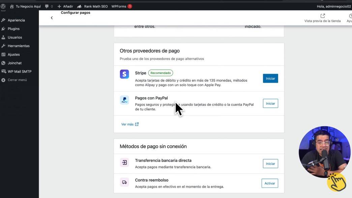
Task: Open WPForms in the admin bar
Action: click(119, 6)
